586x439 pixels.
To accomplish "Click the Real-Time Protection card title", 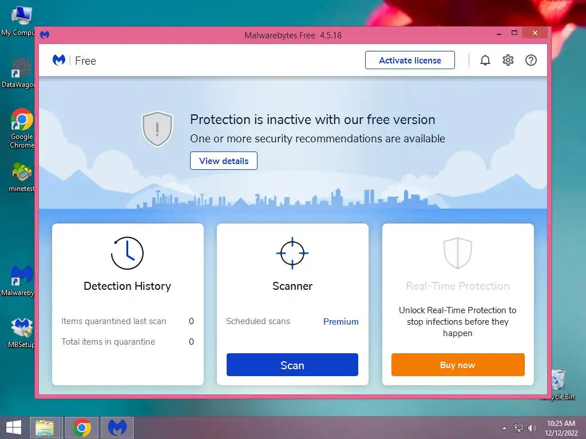I will click(x=458, y=286).
